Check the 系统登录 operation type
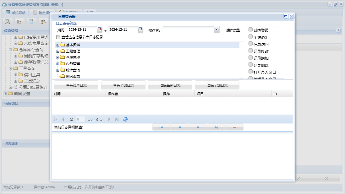This screenshot has height=194, width=345. click(250, 30)
